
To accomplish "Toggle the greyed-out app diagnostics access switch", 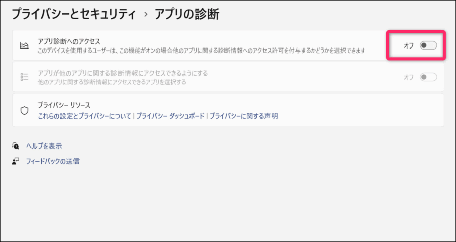I will pos(428,77).
